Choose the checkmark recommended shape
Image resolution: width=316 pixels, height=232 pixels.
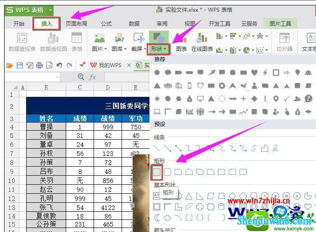287,99
